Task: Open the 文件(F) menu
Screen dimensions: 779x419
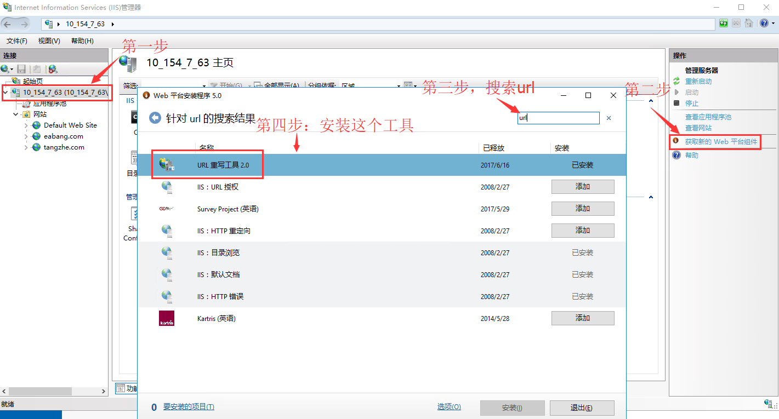Action: pyautogui.click(x=17, y=41)
